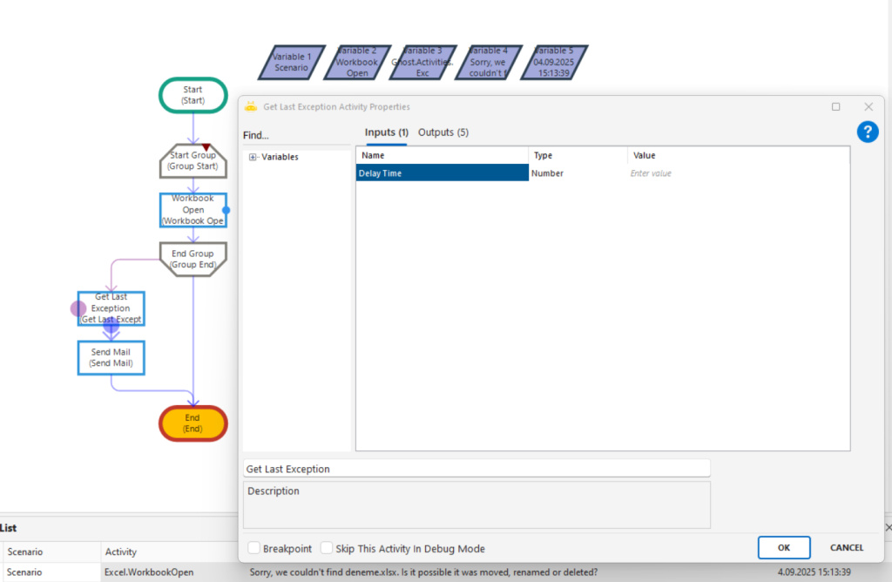Toggle Skip This Activity In Debug Mode
This screenshot has height=582, width=892.
(327, 548)
